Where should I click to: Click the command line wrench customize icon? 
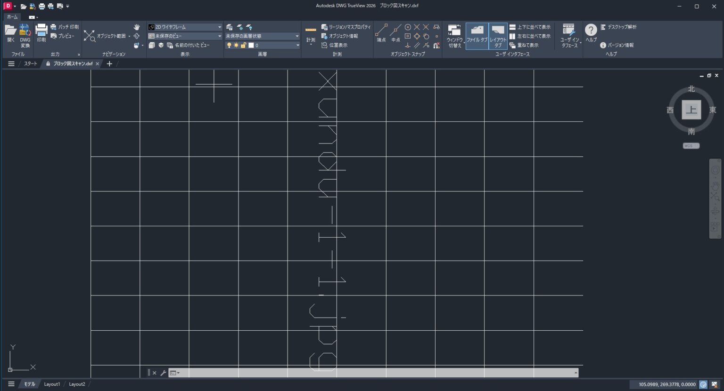163,373
